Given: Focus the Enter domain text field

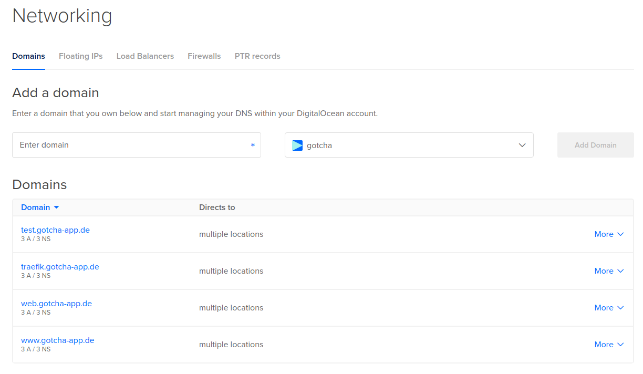Looking at the screenshot, I should 131,145.
